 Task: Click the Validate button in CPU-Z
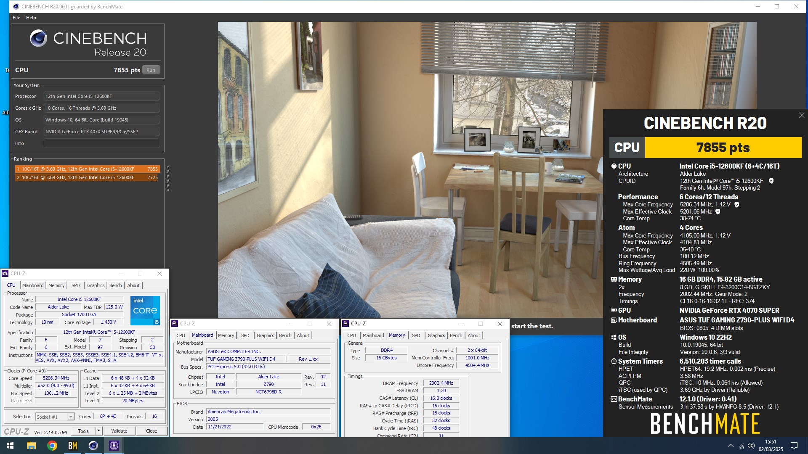119,431
